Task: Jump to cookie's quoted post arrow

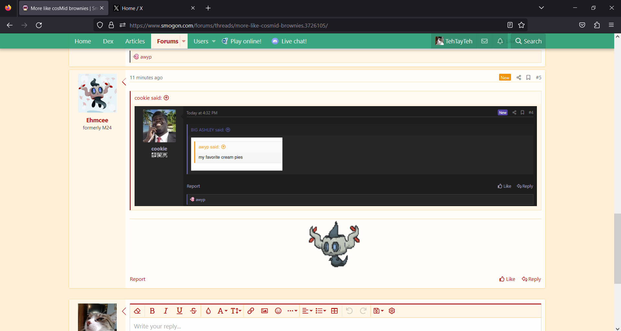Action: [166, 98]
